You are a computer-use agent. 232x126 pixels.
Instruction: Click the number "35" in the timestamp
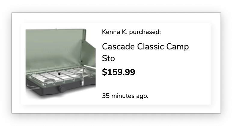click(106, 96)
